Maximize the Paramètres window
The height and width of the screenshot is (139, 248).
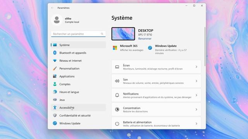click(x=194, y=5)
